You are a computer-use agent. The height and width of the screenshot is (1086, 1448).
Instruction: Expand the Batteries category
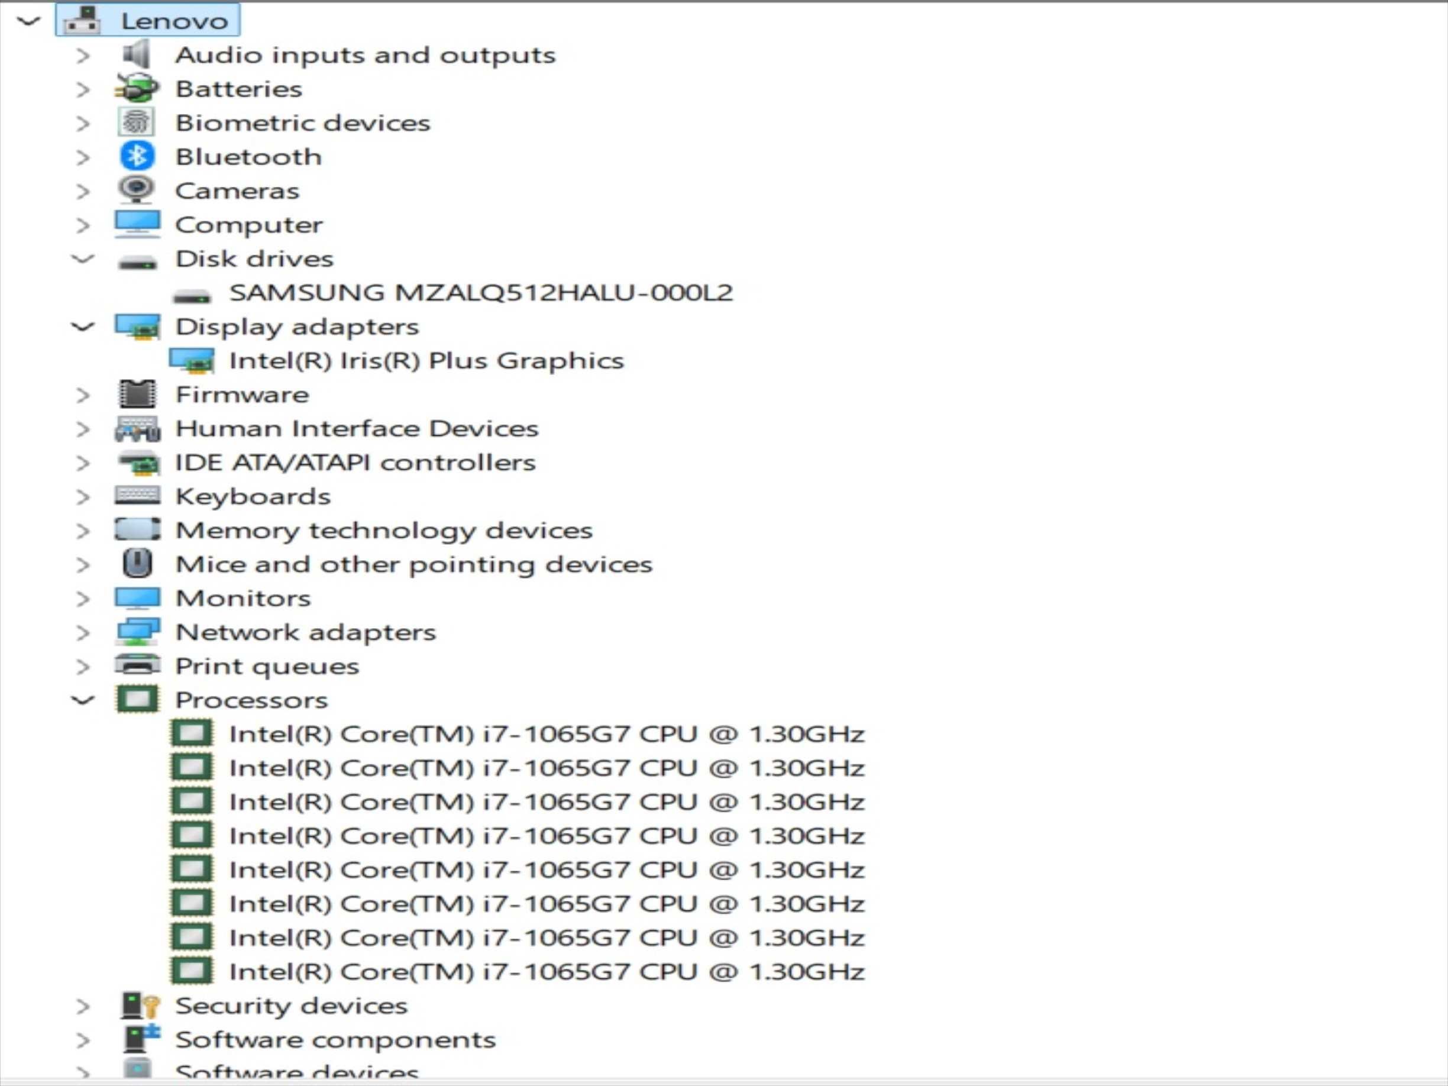[82, 89]
